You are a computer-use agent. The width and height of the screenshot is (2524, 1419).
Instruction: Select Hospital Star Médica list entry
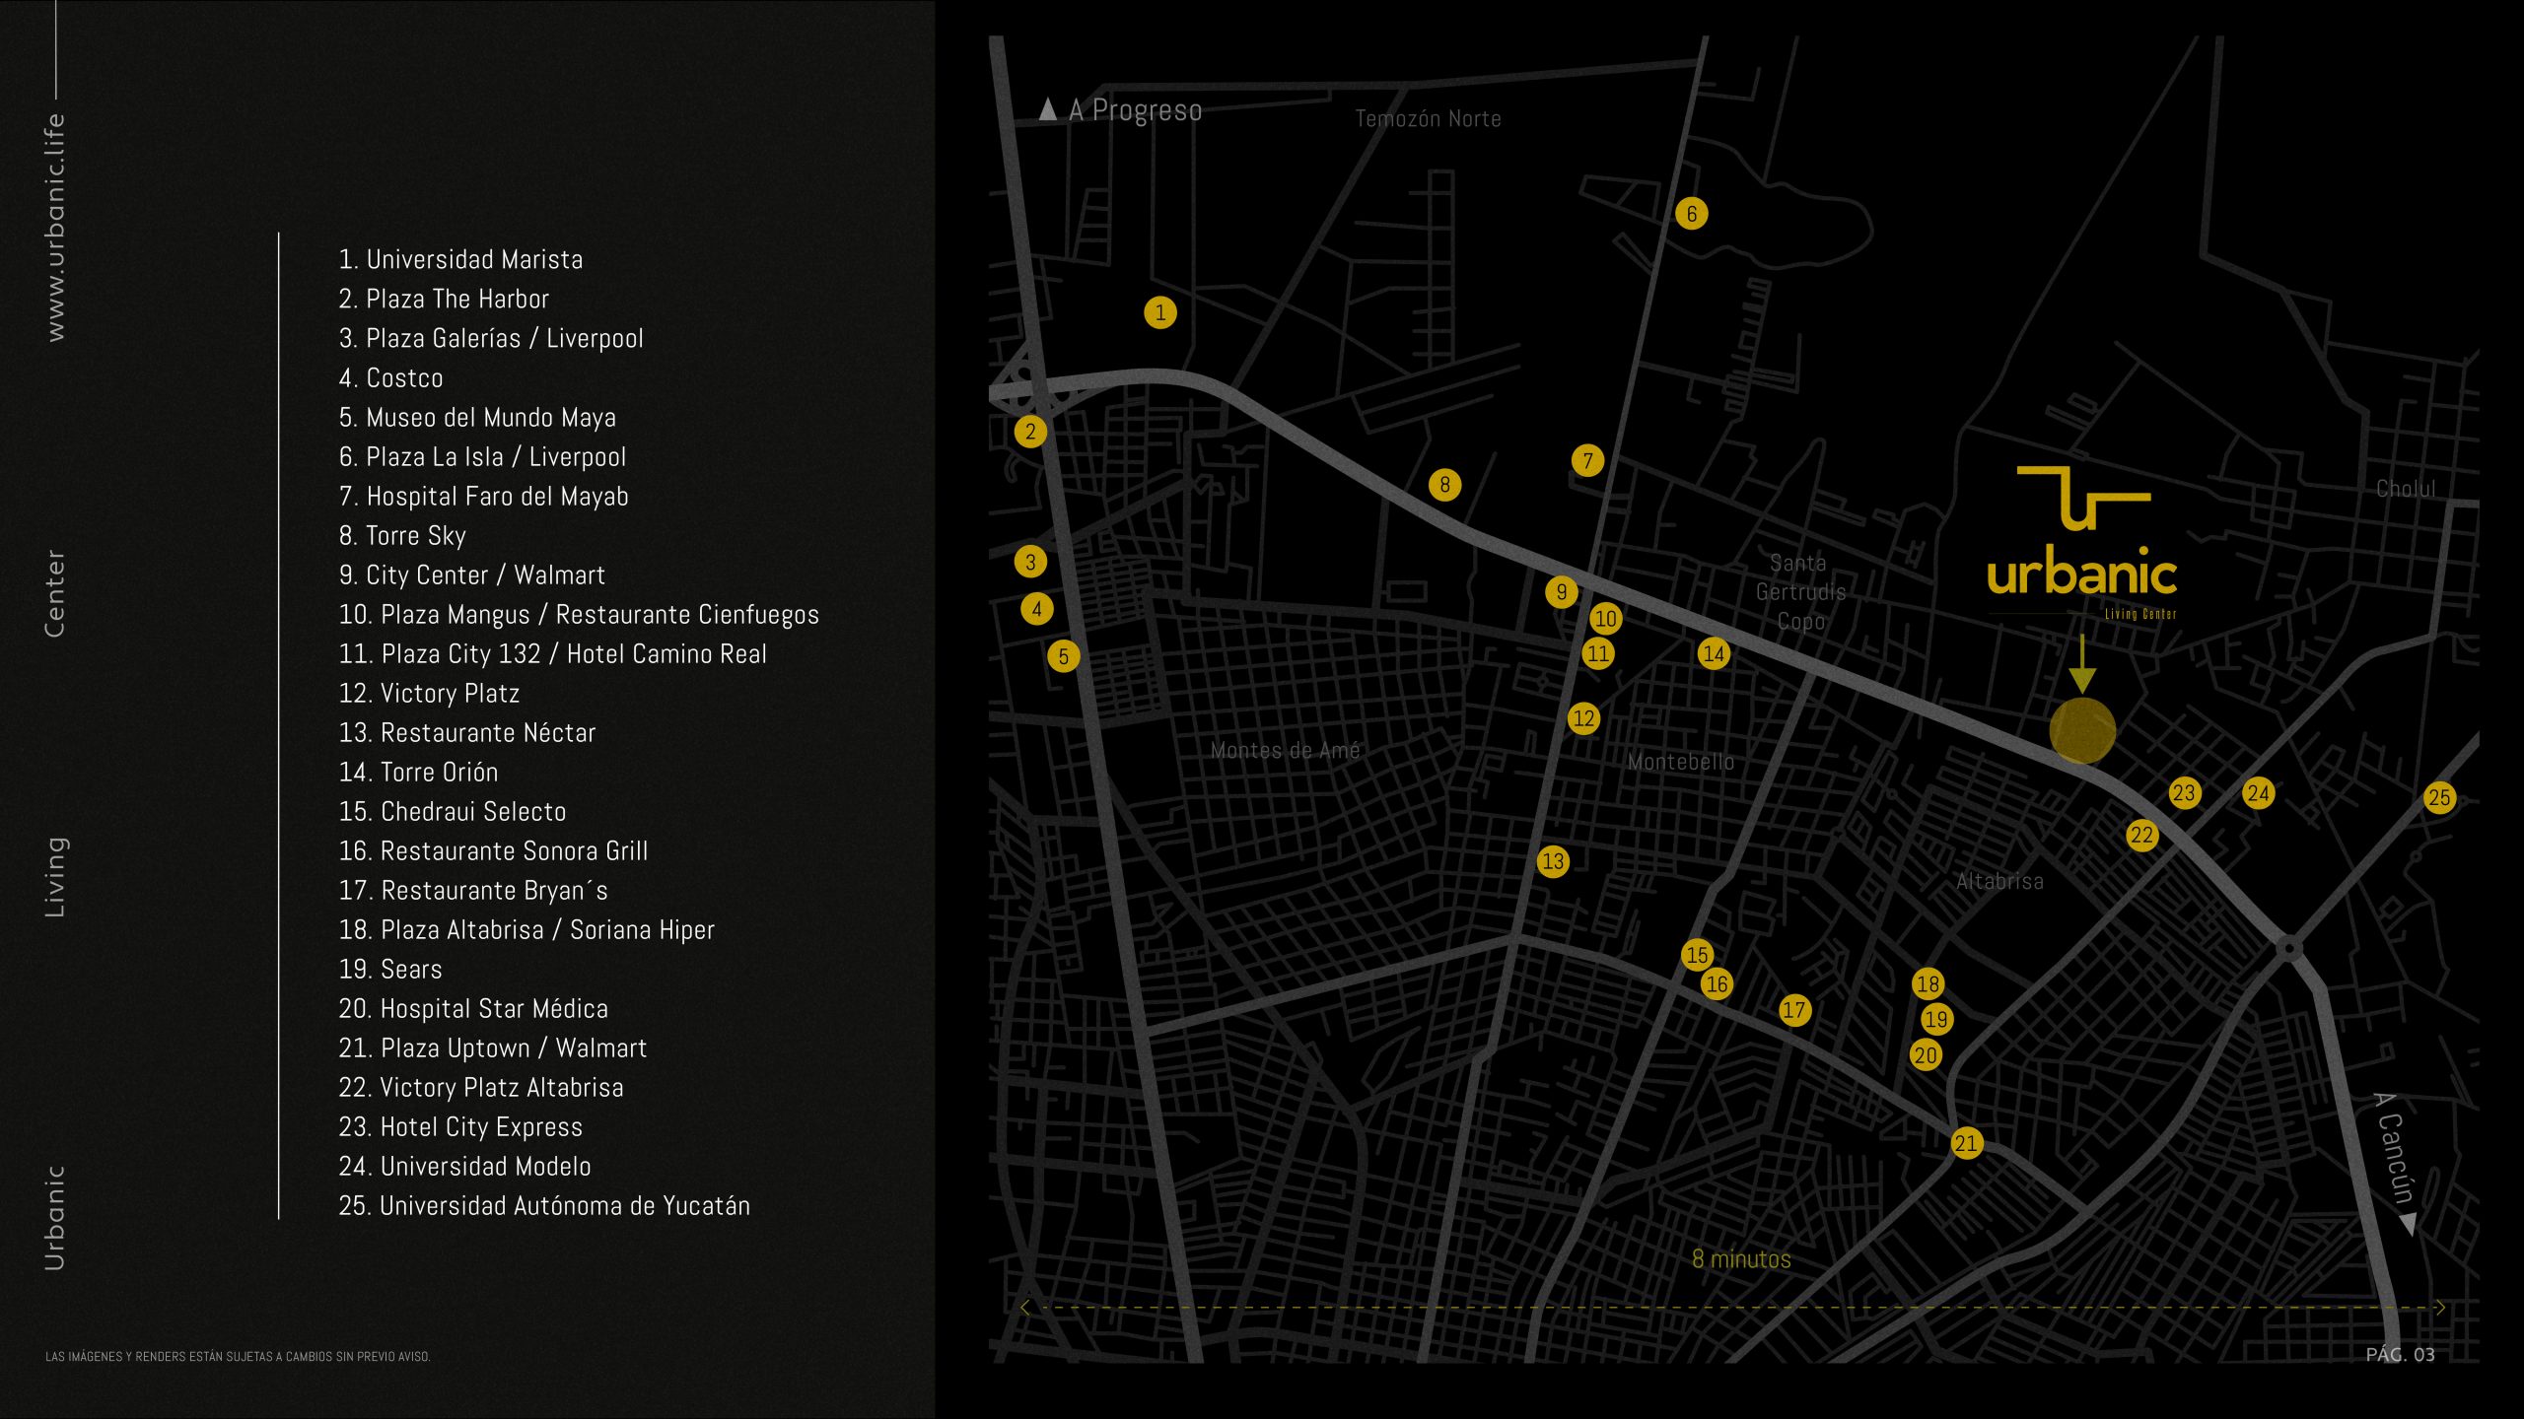[x=473, y=1008]
